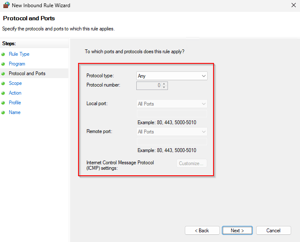Image resolution: width=300 pixels, height=242 pixels.
Task: Click the green bullet beside Scope
Action: coord(3,84)
